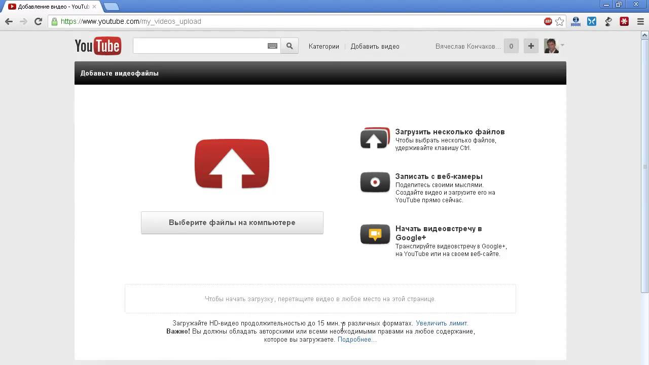Open the plus create menu button
649x365 pixels.
point(531,46)
